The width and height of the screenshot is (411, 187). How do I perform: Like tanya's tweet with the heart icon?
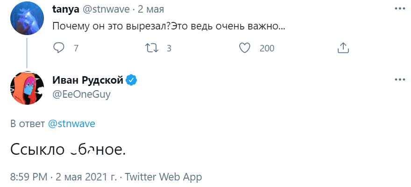point(245,48)
